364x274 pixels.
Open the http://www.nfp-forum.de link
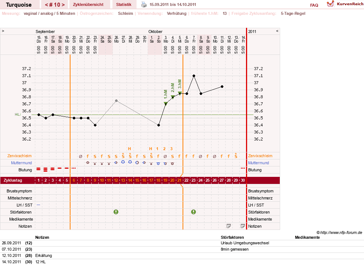pos(341,232)
